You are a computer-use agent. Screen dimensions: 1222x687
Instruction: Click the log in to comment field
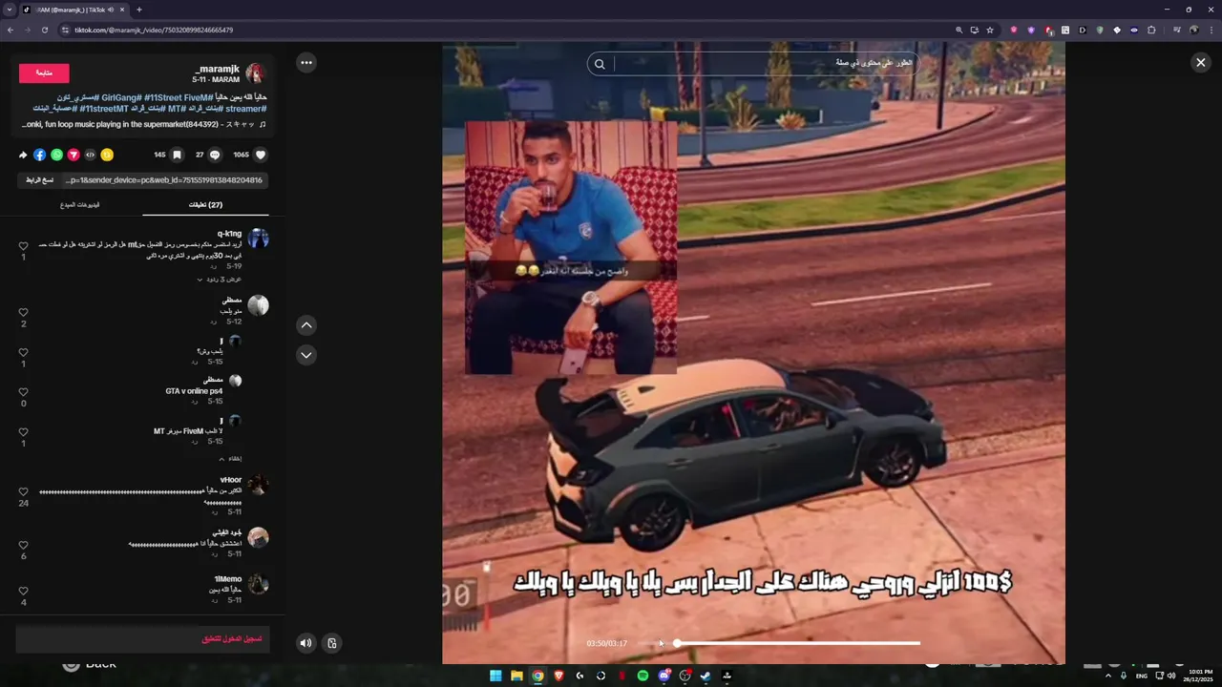pos(143,639)
